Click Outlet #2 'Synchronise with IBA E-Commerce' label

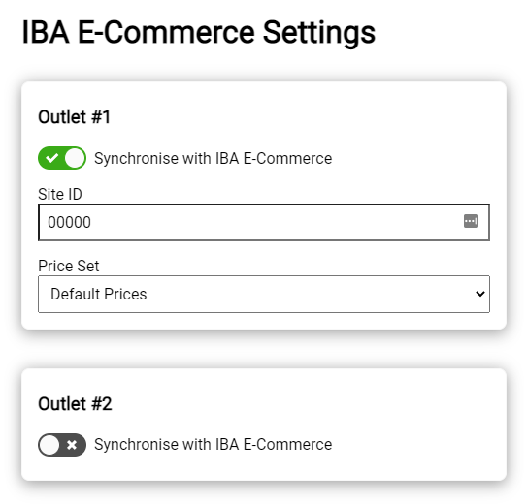click(x=214, y=445)
